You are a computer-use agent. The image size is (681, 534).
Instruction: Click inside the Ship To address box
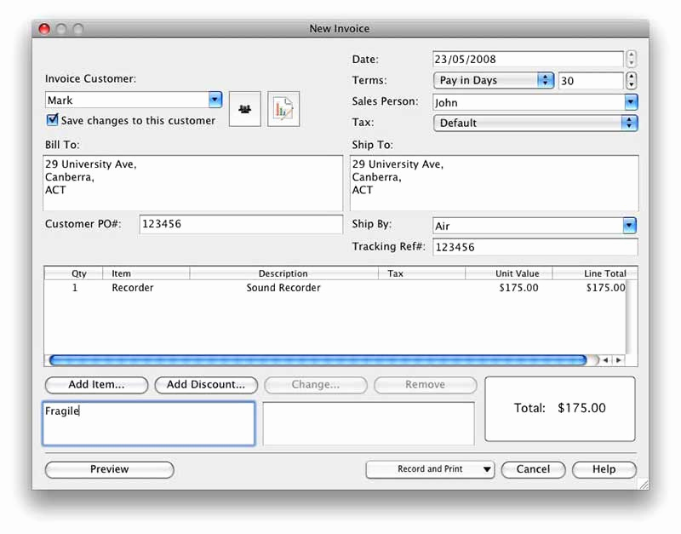(495, 183)
